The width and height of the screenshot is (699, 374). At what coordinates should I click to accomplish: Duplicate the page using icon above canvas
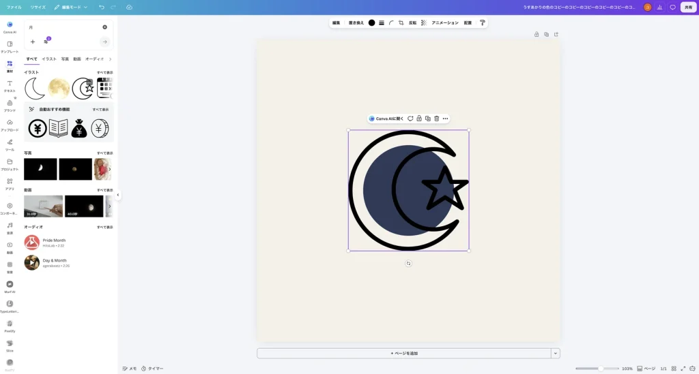point(546,34)
